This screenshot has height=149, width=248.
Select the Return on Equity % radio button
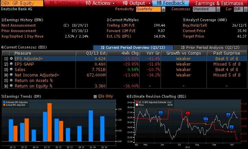tap(11, 86)
